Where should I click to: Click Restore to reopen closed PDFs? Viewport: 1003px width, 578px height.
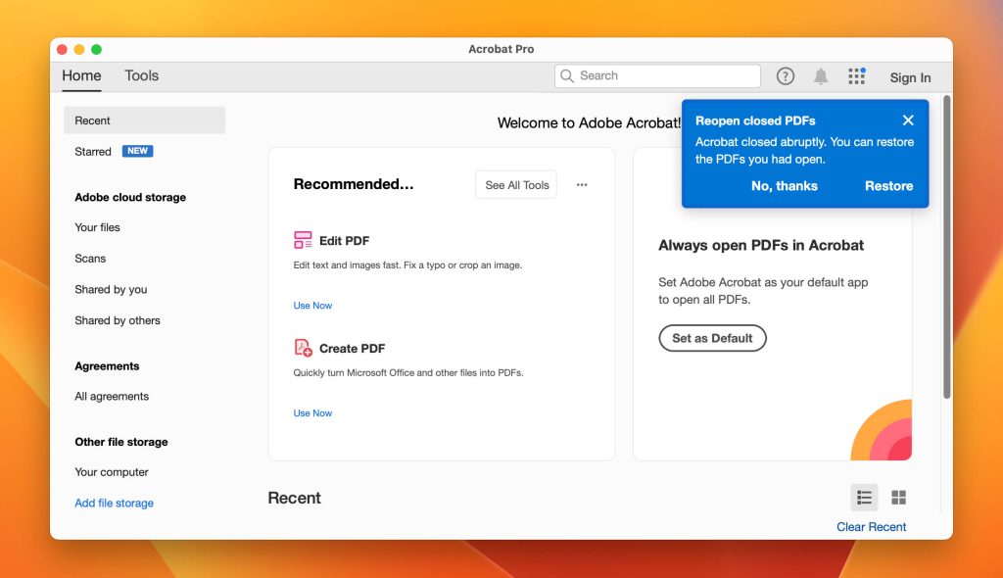click(888, 185)
